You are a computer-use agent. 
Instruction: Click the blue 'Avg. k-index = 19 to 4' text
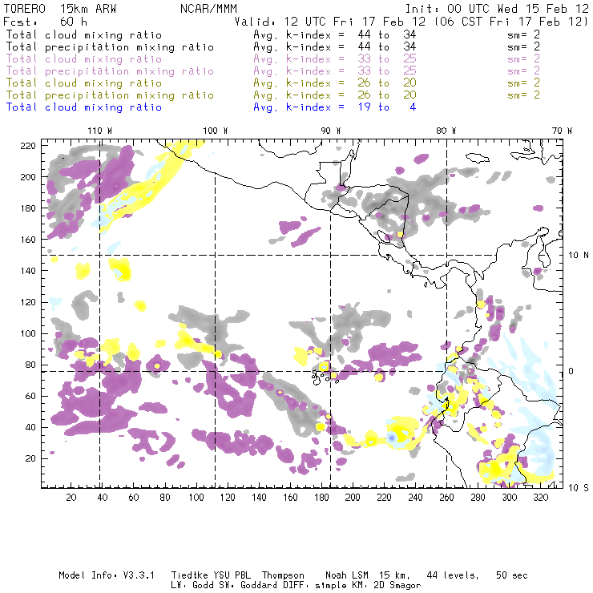click(x=335, y=107)
